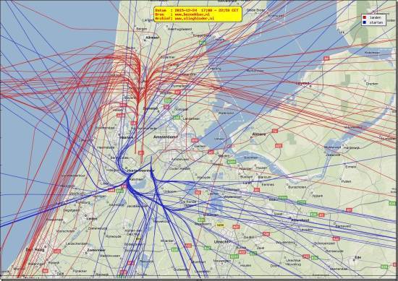
Task: Click the Uithoorn town label
Action: (x=169, y=191)
